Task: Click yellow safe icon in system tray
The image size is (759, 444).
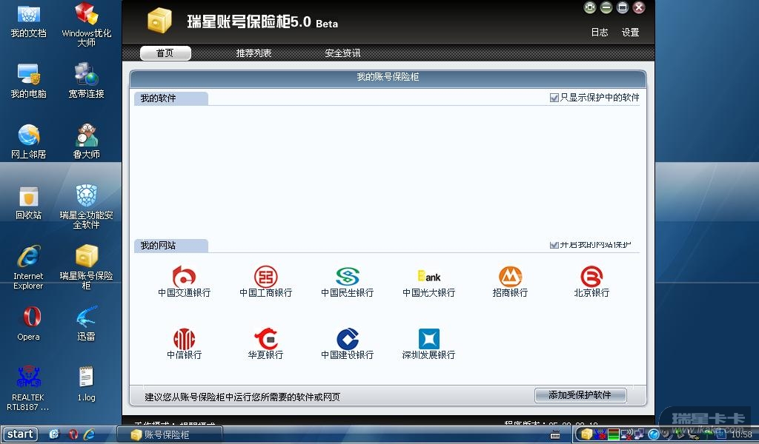Action: (x=587, y=434)
